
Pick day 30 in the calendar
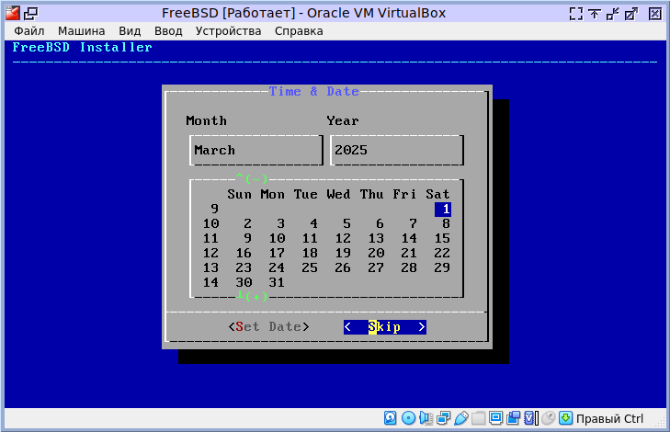(244, 282)
